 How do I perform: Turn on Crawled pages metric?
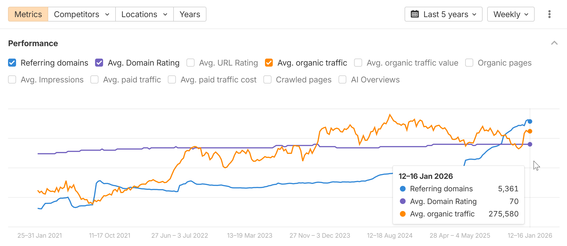(267, 80)
